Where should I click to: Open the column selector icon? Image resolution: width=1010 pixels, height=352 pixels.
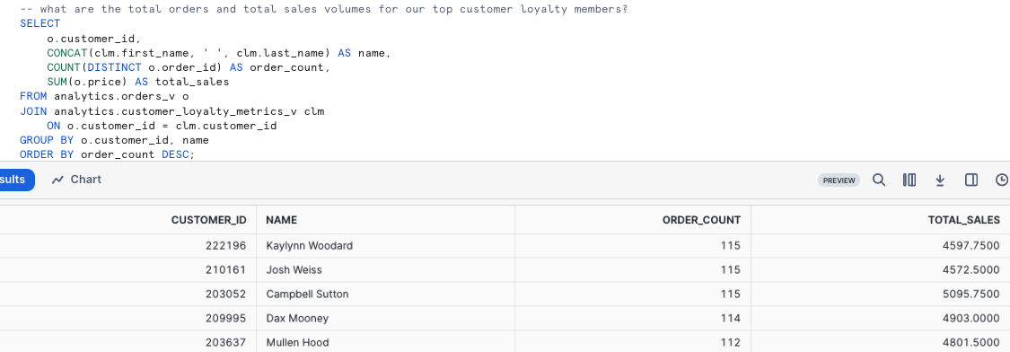tap(909, 180)
